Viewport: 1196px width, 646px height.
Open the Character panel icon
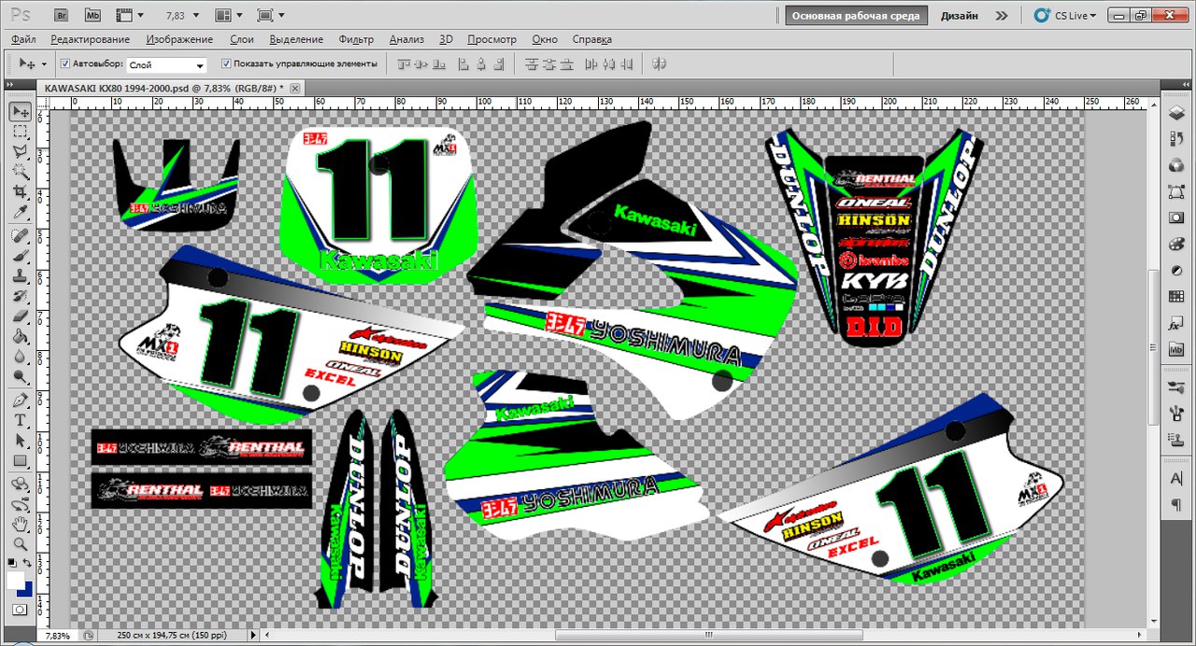coord(1176,477)
